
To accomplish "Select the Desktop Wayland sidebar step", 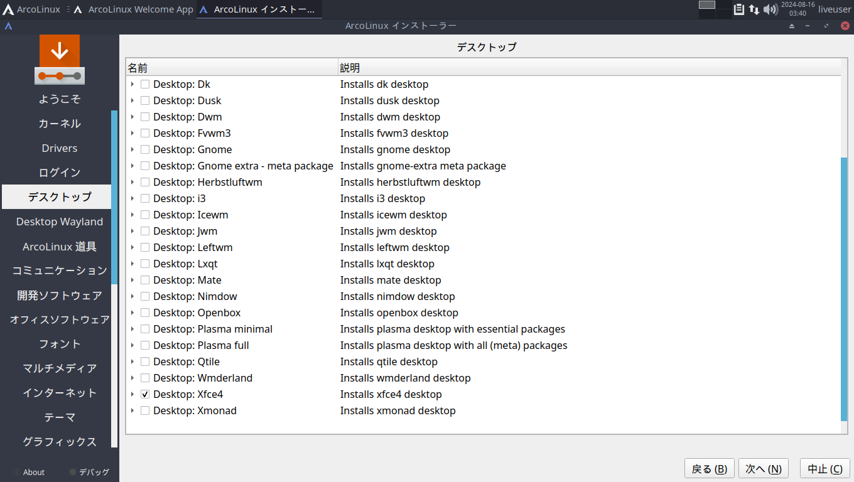I will (x=60, y=222).
